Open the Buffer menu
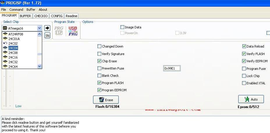Screen dimensions: 270x133 tap(31, 10)
